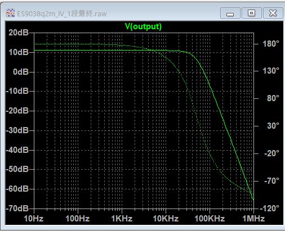Click the 100KHz frequency axis label

(x=210, y=219)
